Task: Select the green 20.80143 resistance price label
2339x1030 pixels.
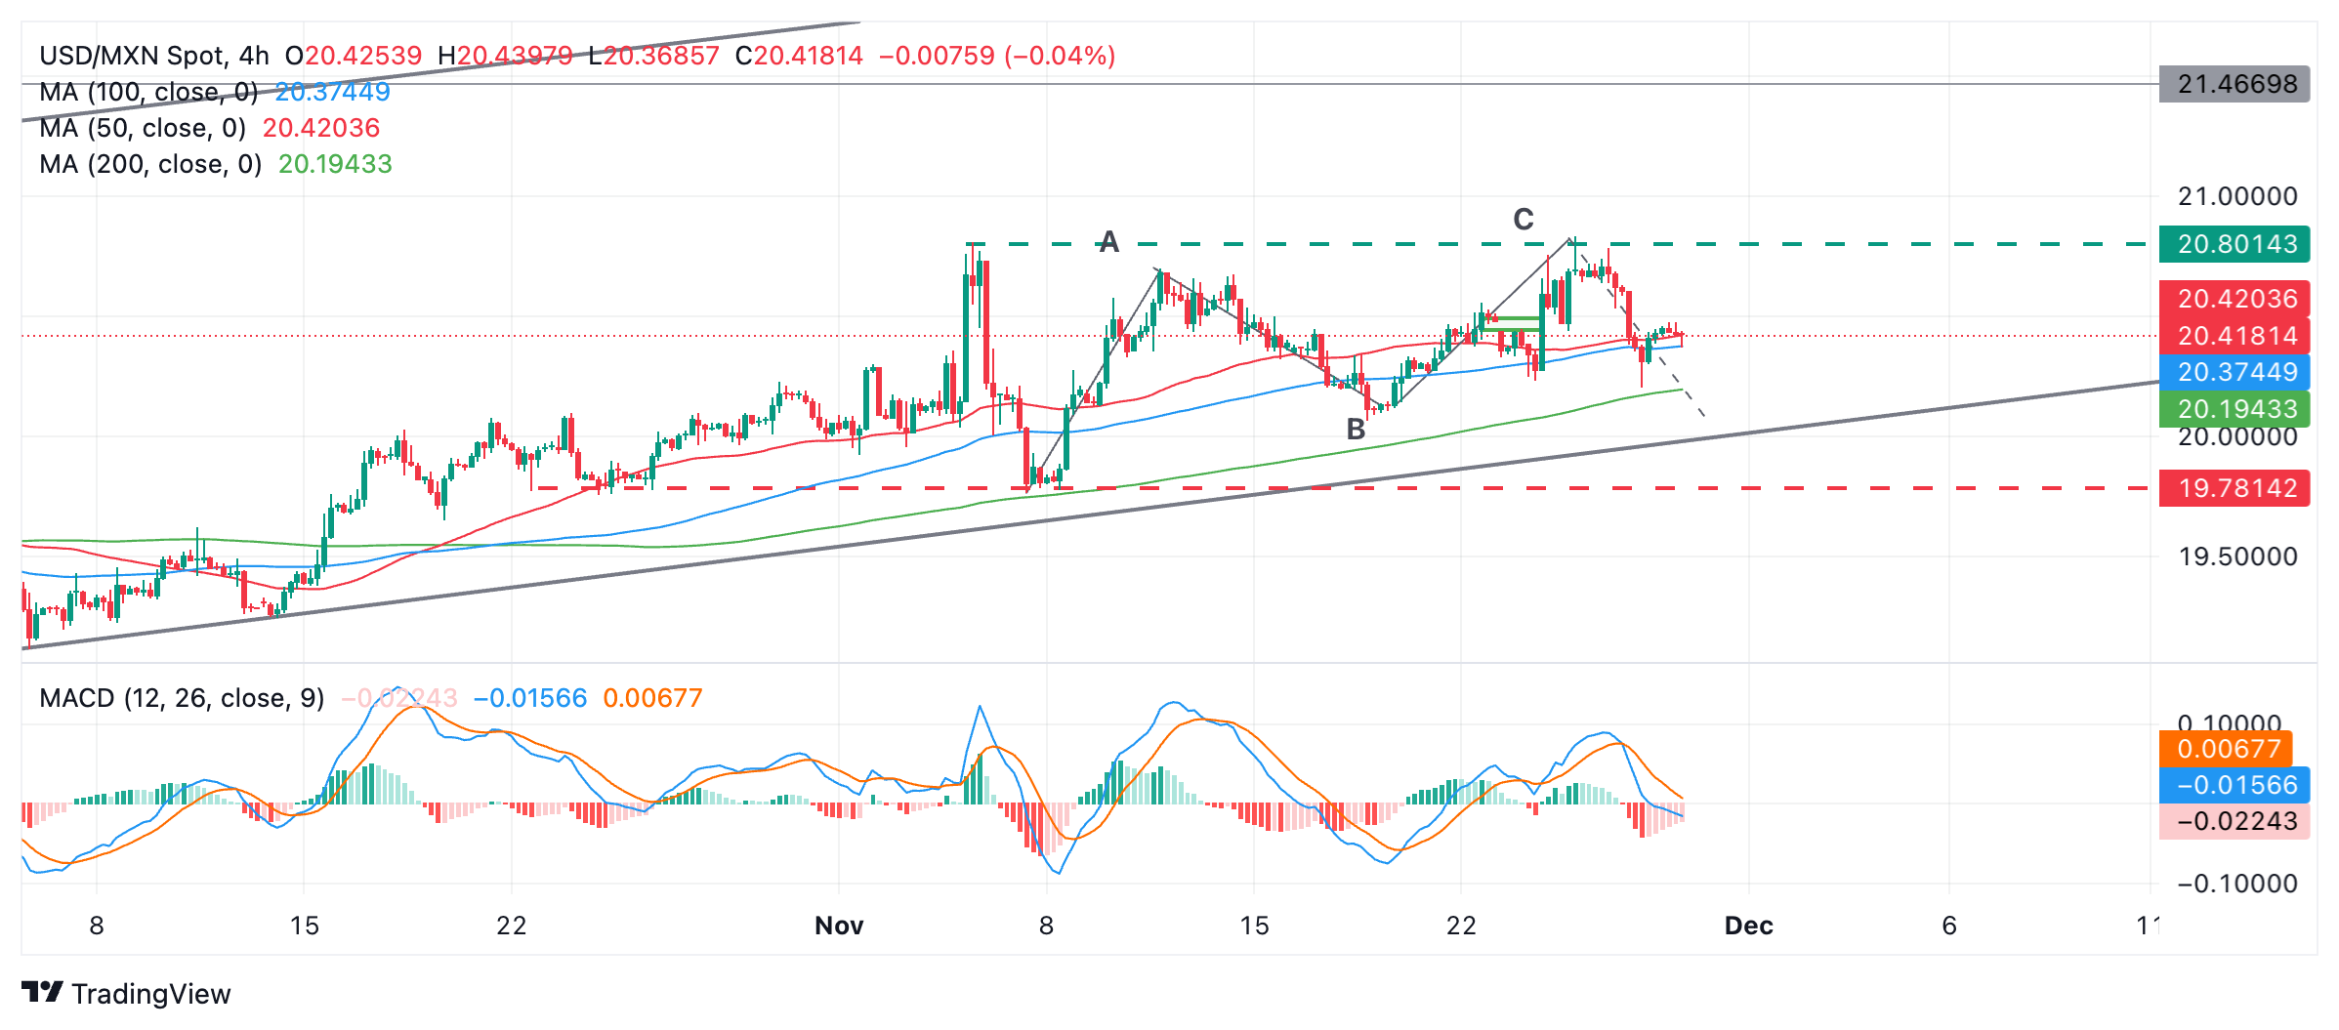Action: [x=2235, y=244]
